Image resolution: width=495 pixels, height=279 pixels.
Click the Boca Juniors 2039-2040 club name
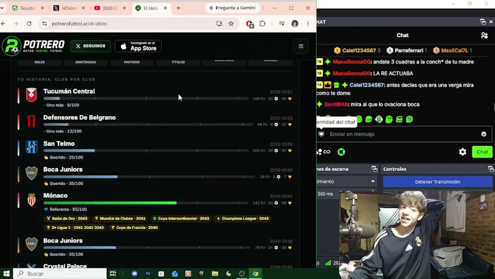pos(63,169)
